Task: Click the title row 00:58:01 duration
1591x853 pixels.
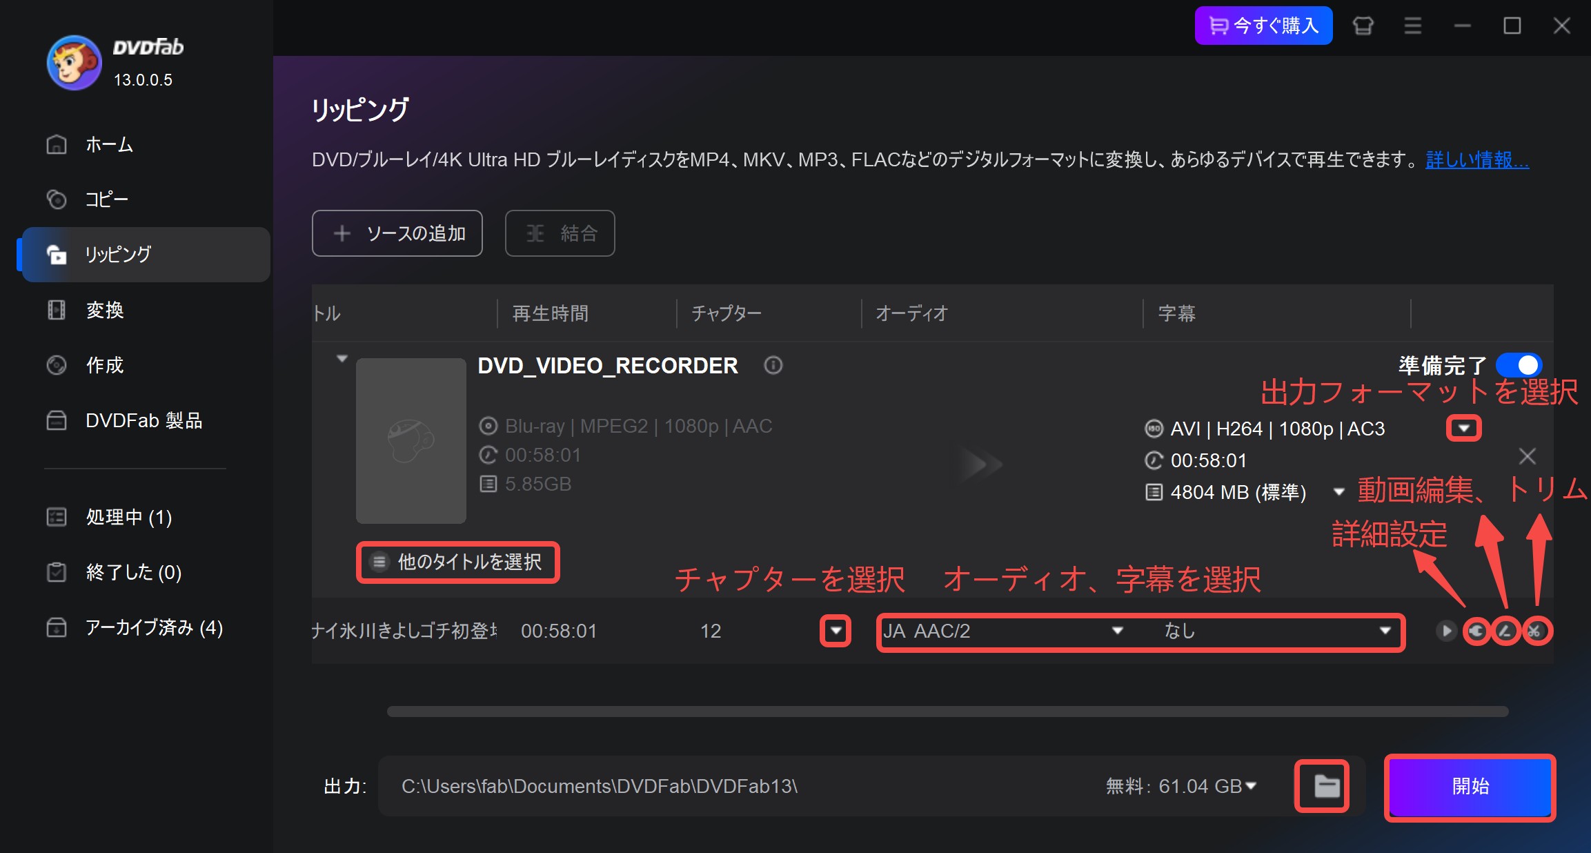Action: coord(559,631)
